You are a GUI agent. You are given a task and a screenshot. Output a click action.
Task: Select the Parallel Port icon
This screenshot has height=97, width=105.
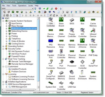(x=51, y=51)
